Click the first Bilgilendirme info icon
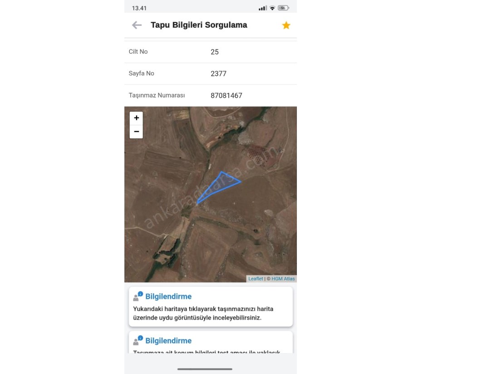 click(138, 297)
